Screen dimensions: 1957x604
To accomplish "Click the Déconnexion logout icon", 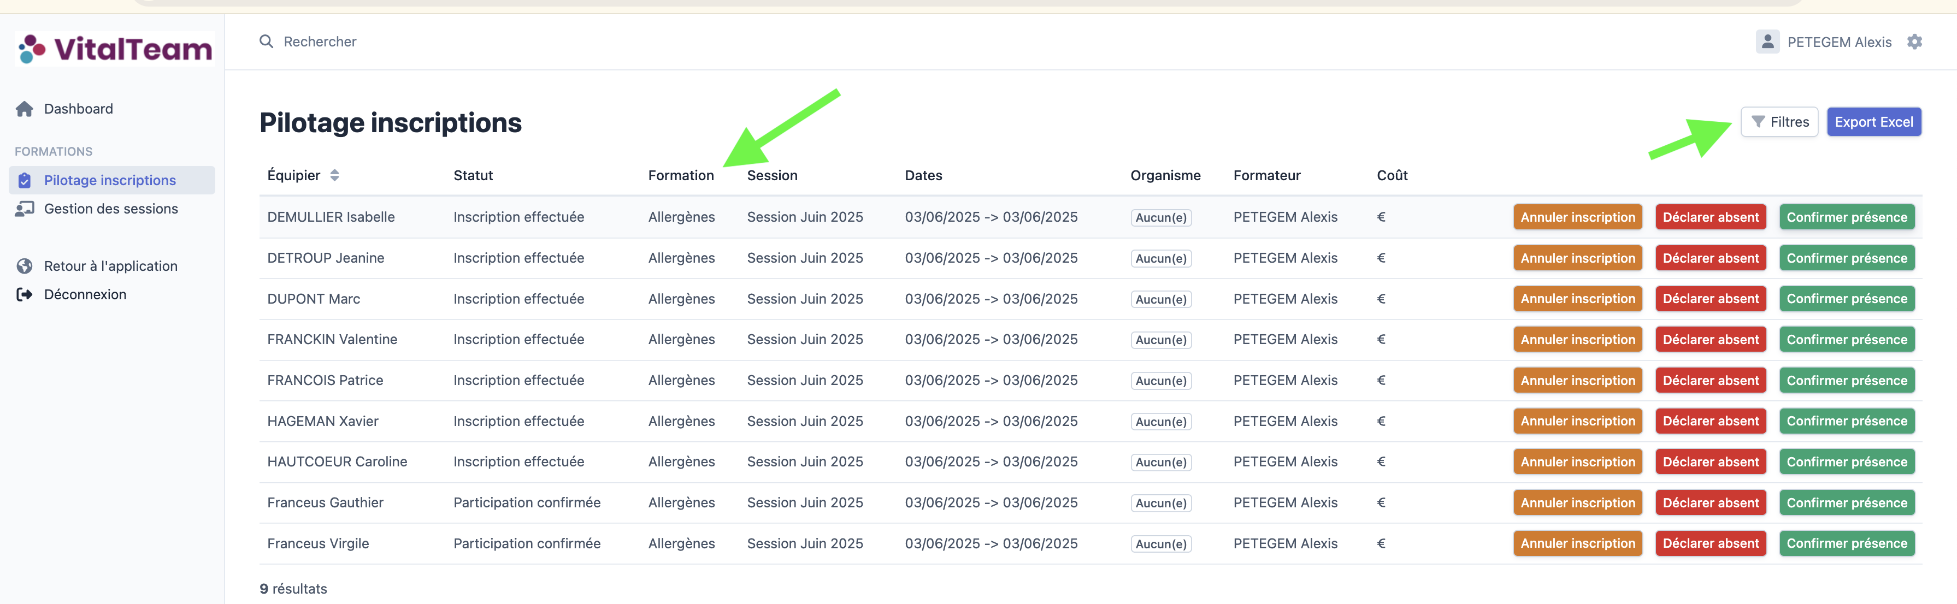I will pyautogui.click(x=24, y=294).
